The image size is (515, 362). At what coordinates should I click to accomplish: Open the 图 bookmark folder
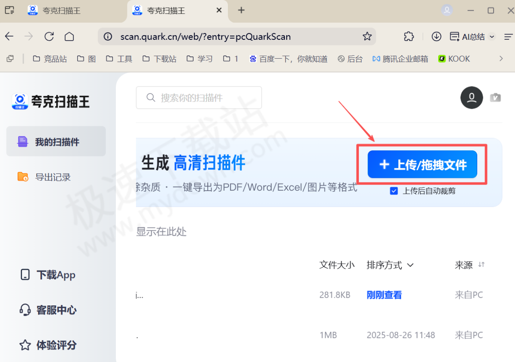click(86, 59)
